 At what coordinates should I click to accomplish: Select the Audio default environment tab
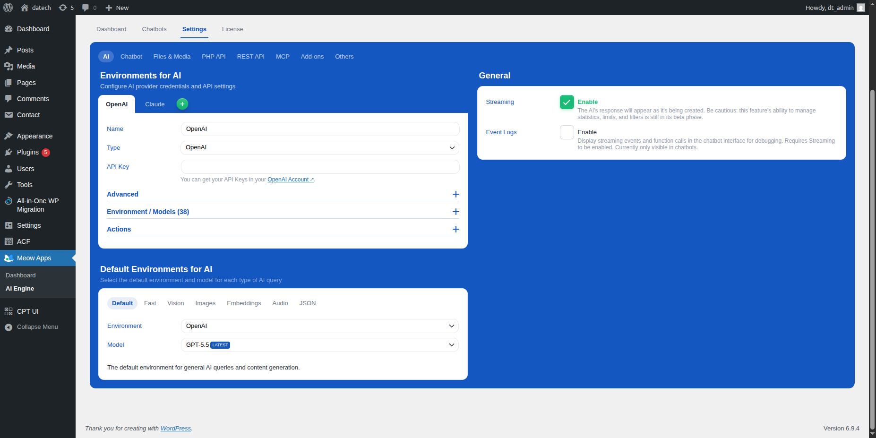tap(280, 303)
